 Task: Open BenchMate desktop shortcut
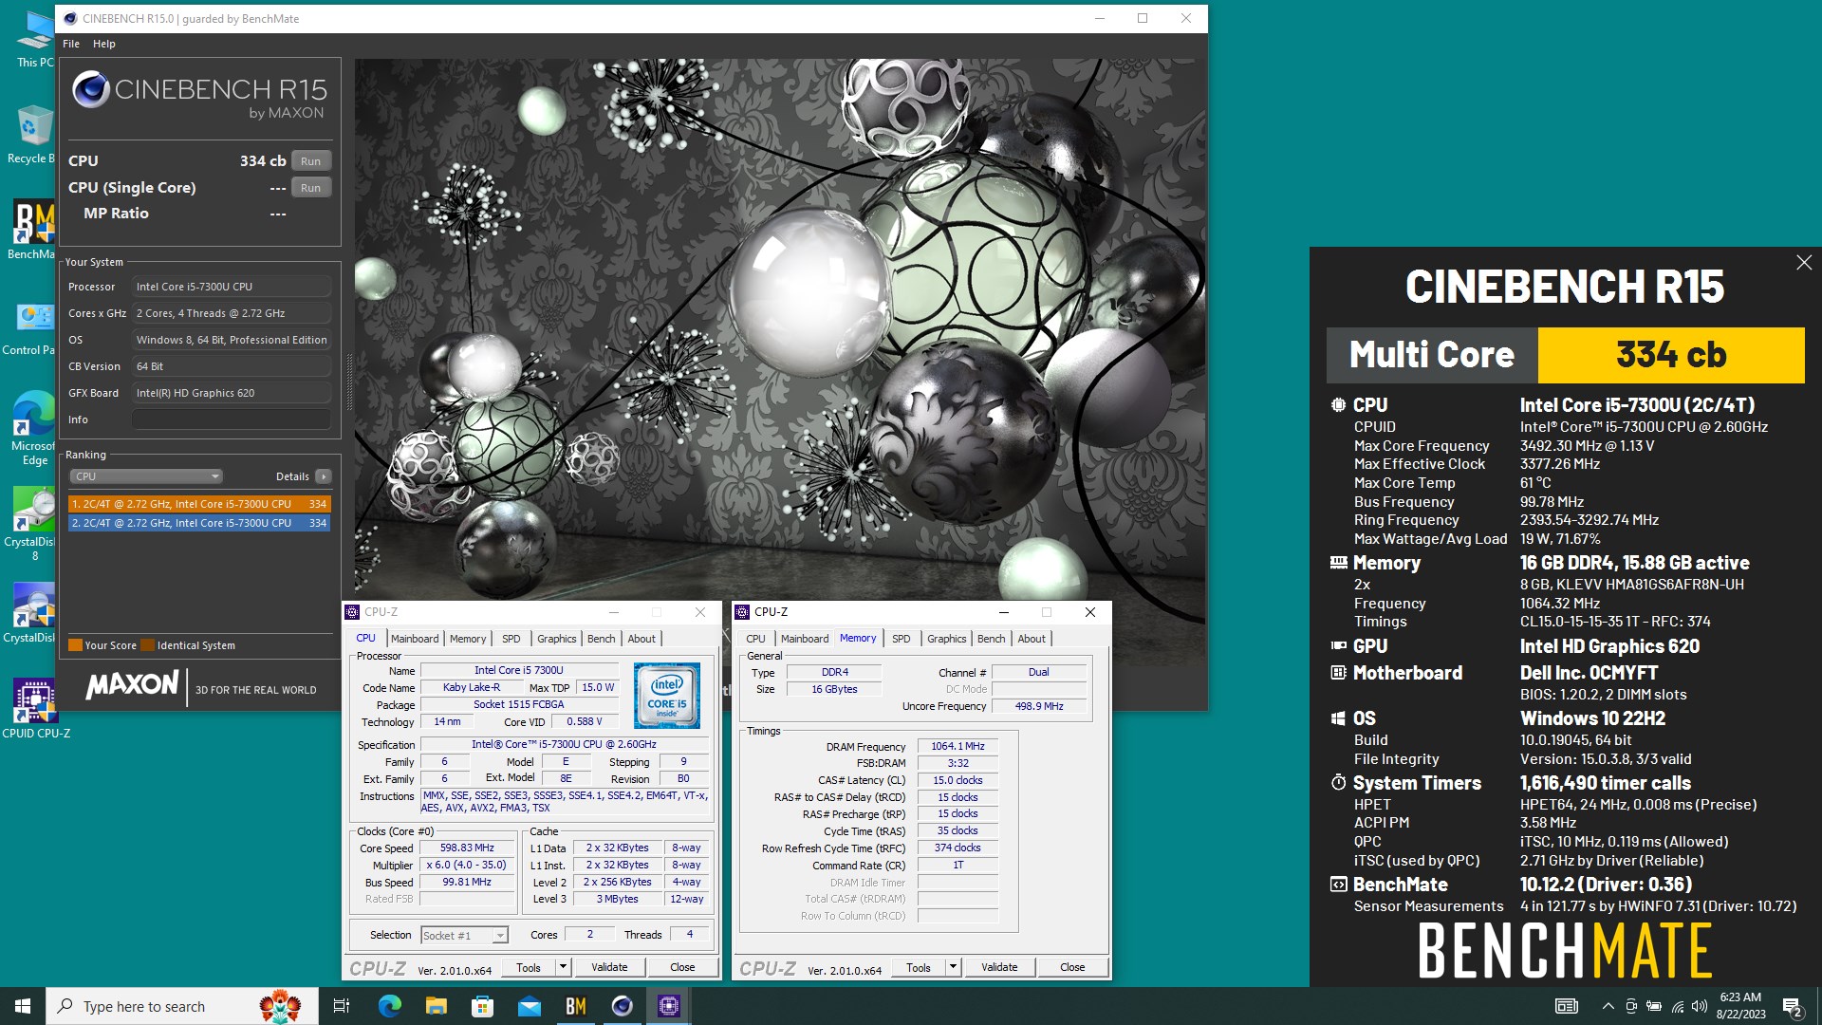[x=34, y=230]
